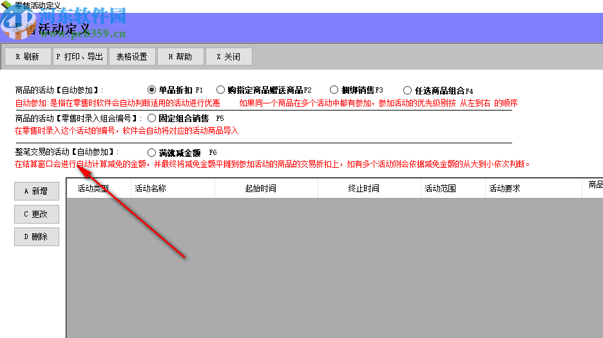Click C 更改 to modify the activity
Viewport: 603px width, 338px height.
(37, 214)
